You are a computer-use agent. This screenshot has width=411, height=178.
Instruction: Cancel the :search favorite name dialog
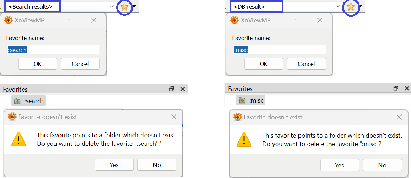pyautogui.click(x=80, y=64)
